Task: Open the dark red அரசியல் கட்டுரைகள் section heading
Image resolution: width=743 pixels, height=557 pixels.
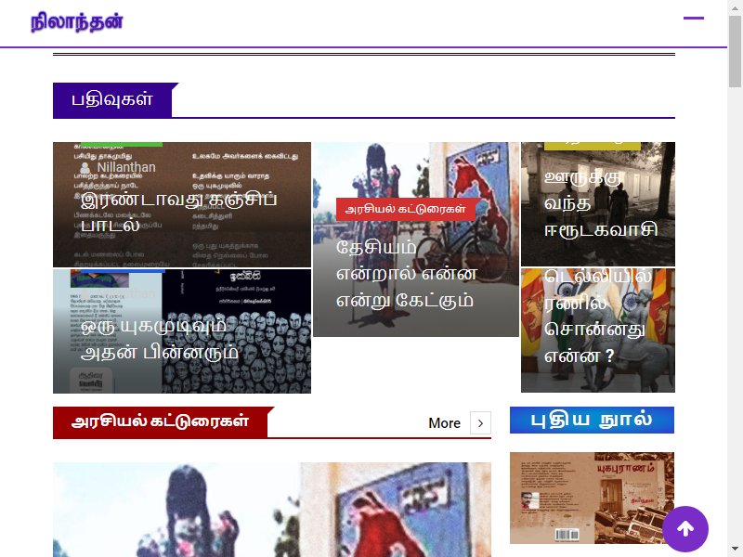Action: 161,421
